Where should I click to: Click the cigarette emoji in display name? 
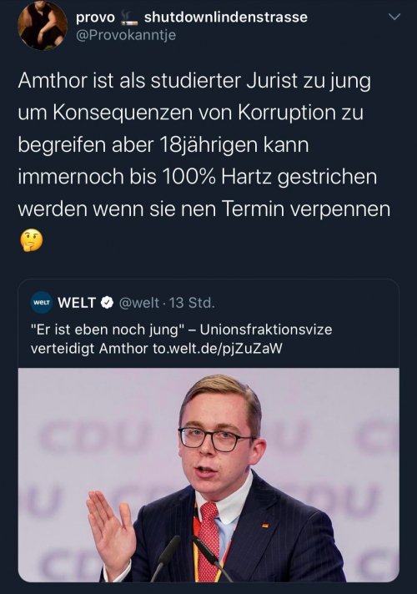click(129, 18)
